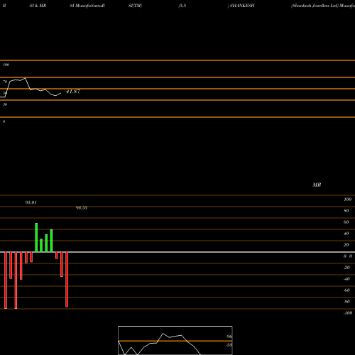Click the 60 label on MR right axis
The width and height of the screenshot is (355, 355).
tap(346, 222)
